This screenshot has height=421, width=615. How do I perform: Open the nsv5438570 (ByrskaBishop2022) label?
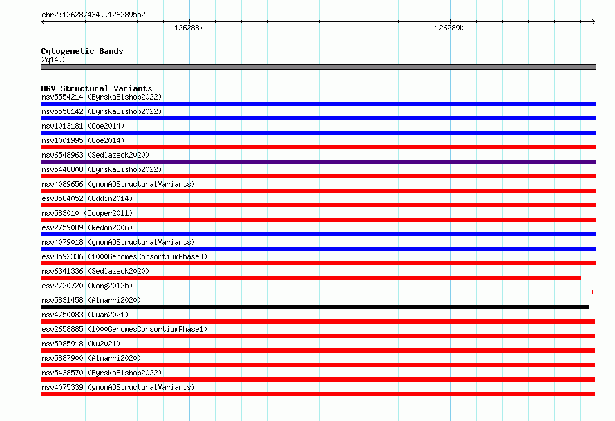point(102,373)
